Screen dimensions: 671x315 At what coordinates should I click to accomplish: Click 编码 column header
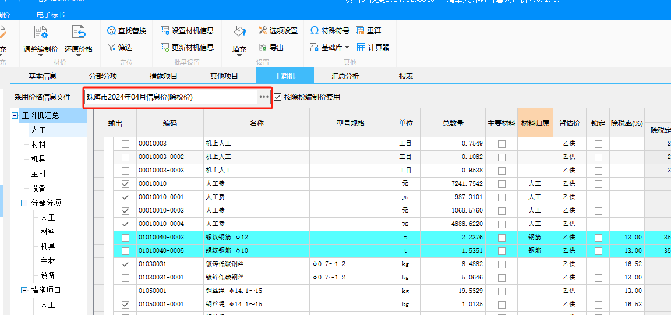point(170,123)
